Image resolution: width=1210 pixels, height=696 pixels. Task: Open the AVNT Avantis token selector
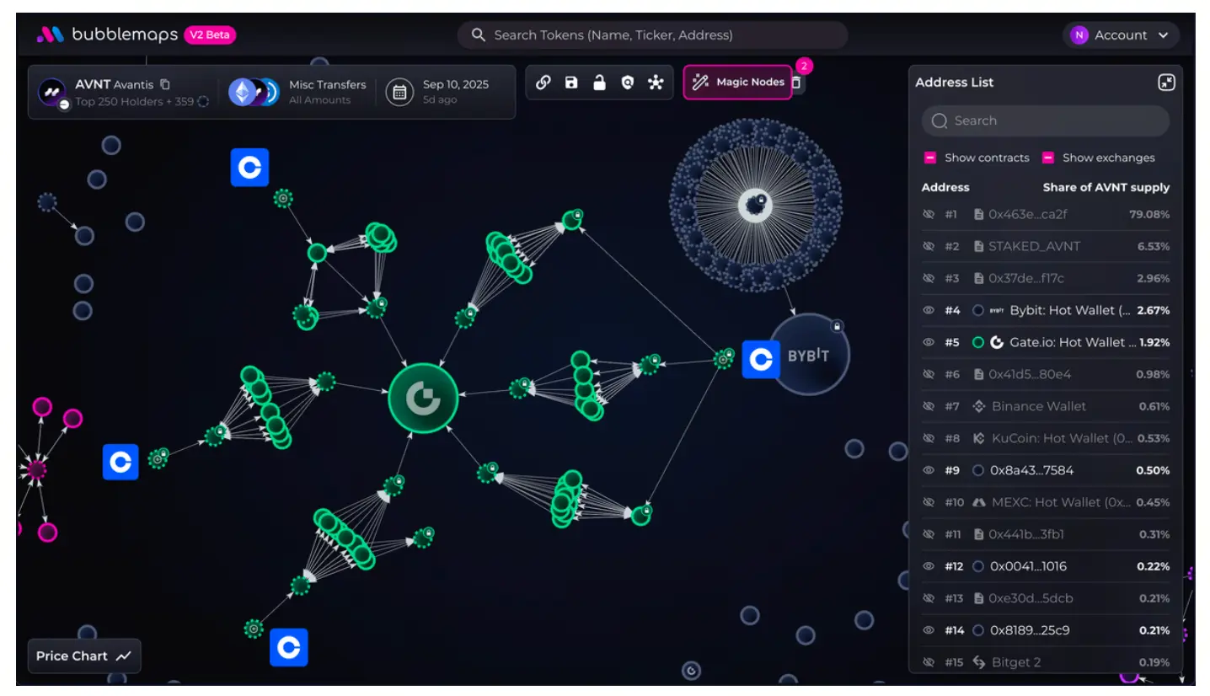coord(123,92)
